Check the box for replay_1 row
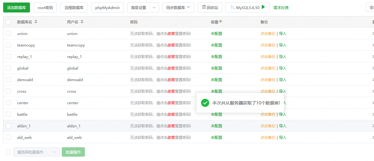This screenshot has width=374, height=161. click(x=9, y=56)
